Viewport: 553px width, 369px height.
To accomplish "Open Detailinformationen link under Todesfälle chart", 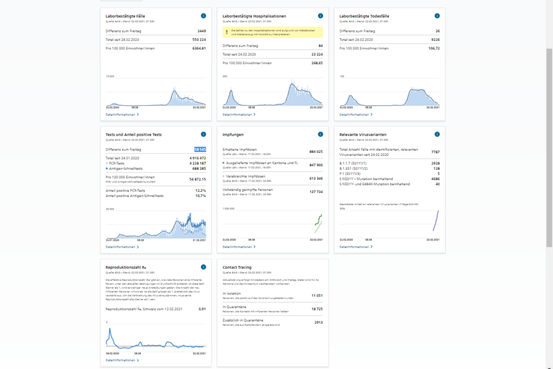I will coord(356,114).
